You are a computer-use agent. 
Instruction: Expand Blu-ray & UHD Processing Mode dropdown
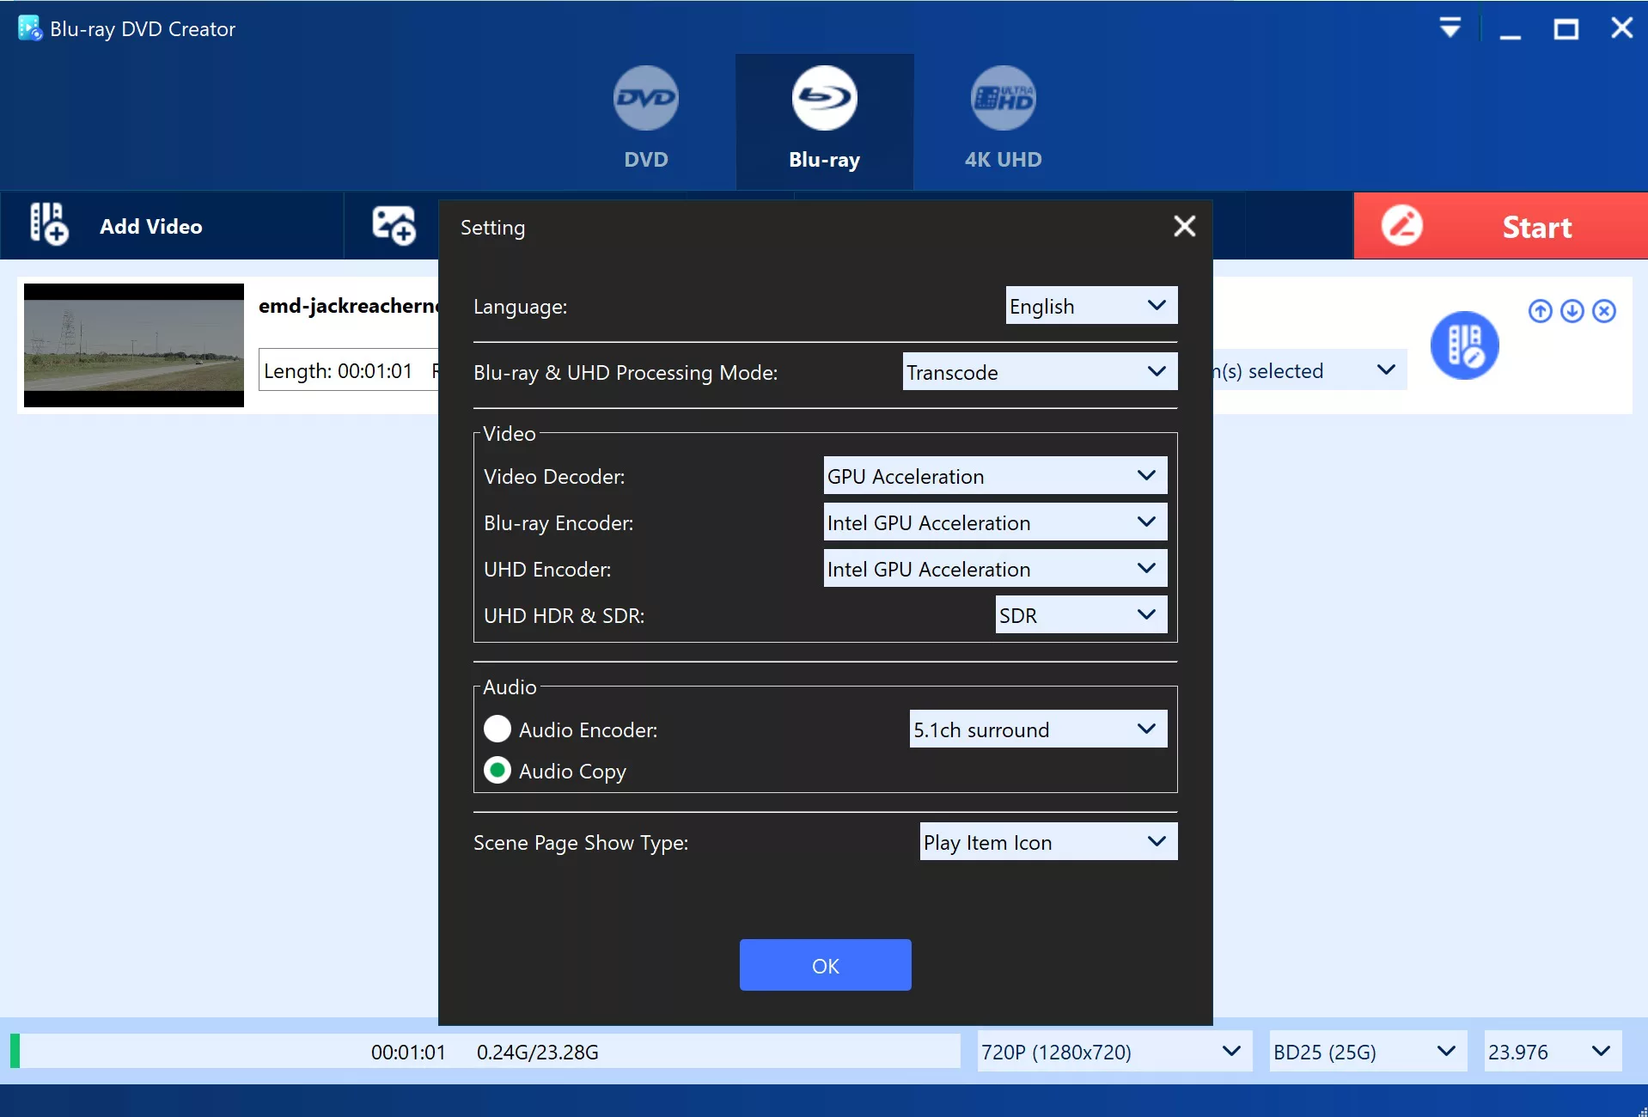(1039, 372)
